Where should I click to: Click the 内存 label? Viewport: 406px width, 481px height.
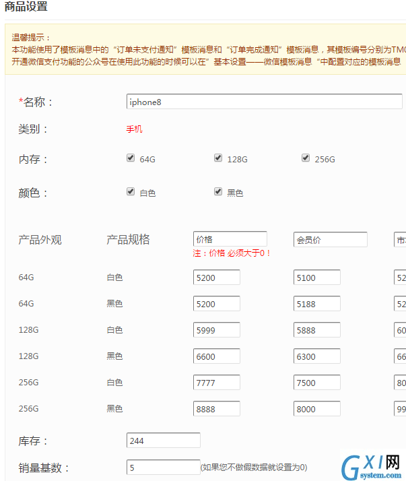pos(33,159)
